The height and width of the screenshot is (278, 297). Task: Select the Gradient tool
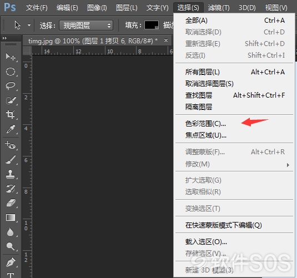pos(11,218)
